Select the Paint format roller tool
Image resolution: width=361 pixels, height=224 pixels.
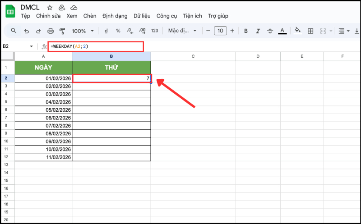(x=62, y=31)
